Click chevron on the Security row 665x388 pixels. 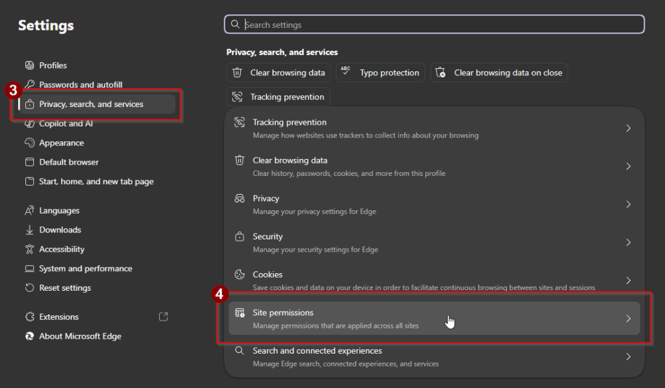[x=629, y=242]
